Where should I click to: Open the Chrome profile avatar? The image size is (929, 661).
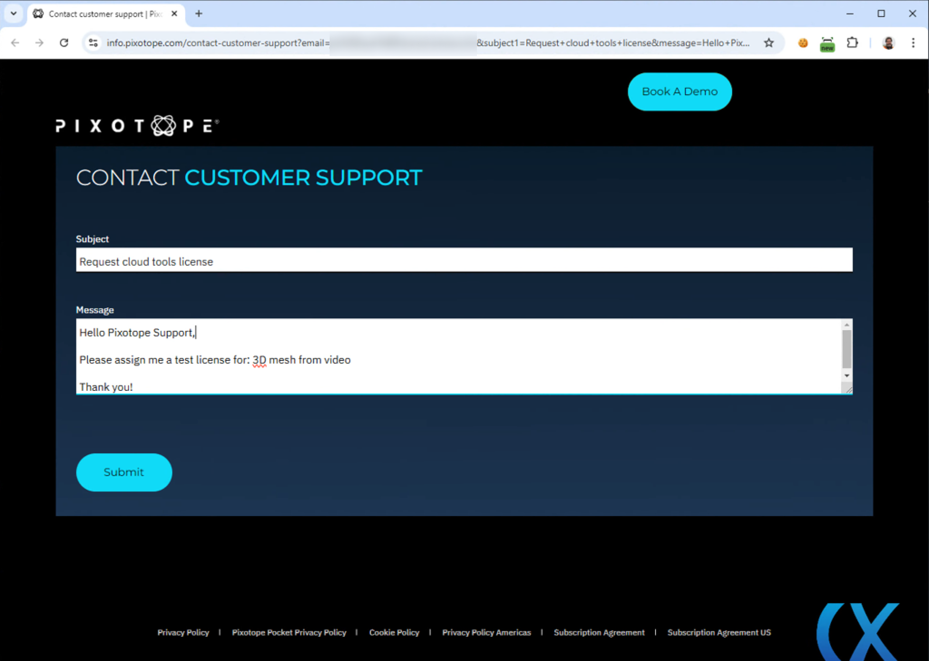[x=888, y=43]
